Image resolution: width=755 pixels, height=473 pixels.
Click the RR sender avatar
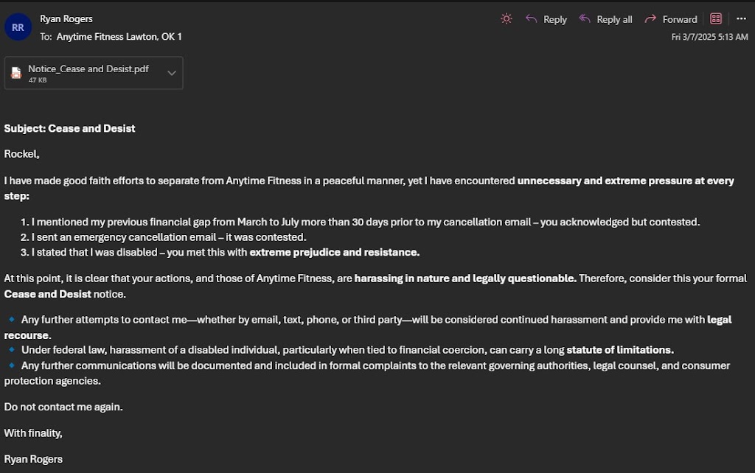point(18,27)
